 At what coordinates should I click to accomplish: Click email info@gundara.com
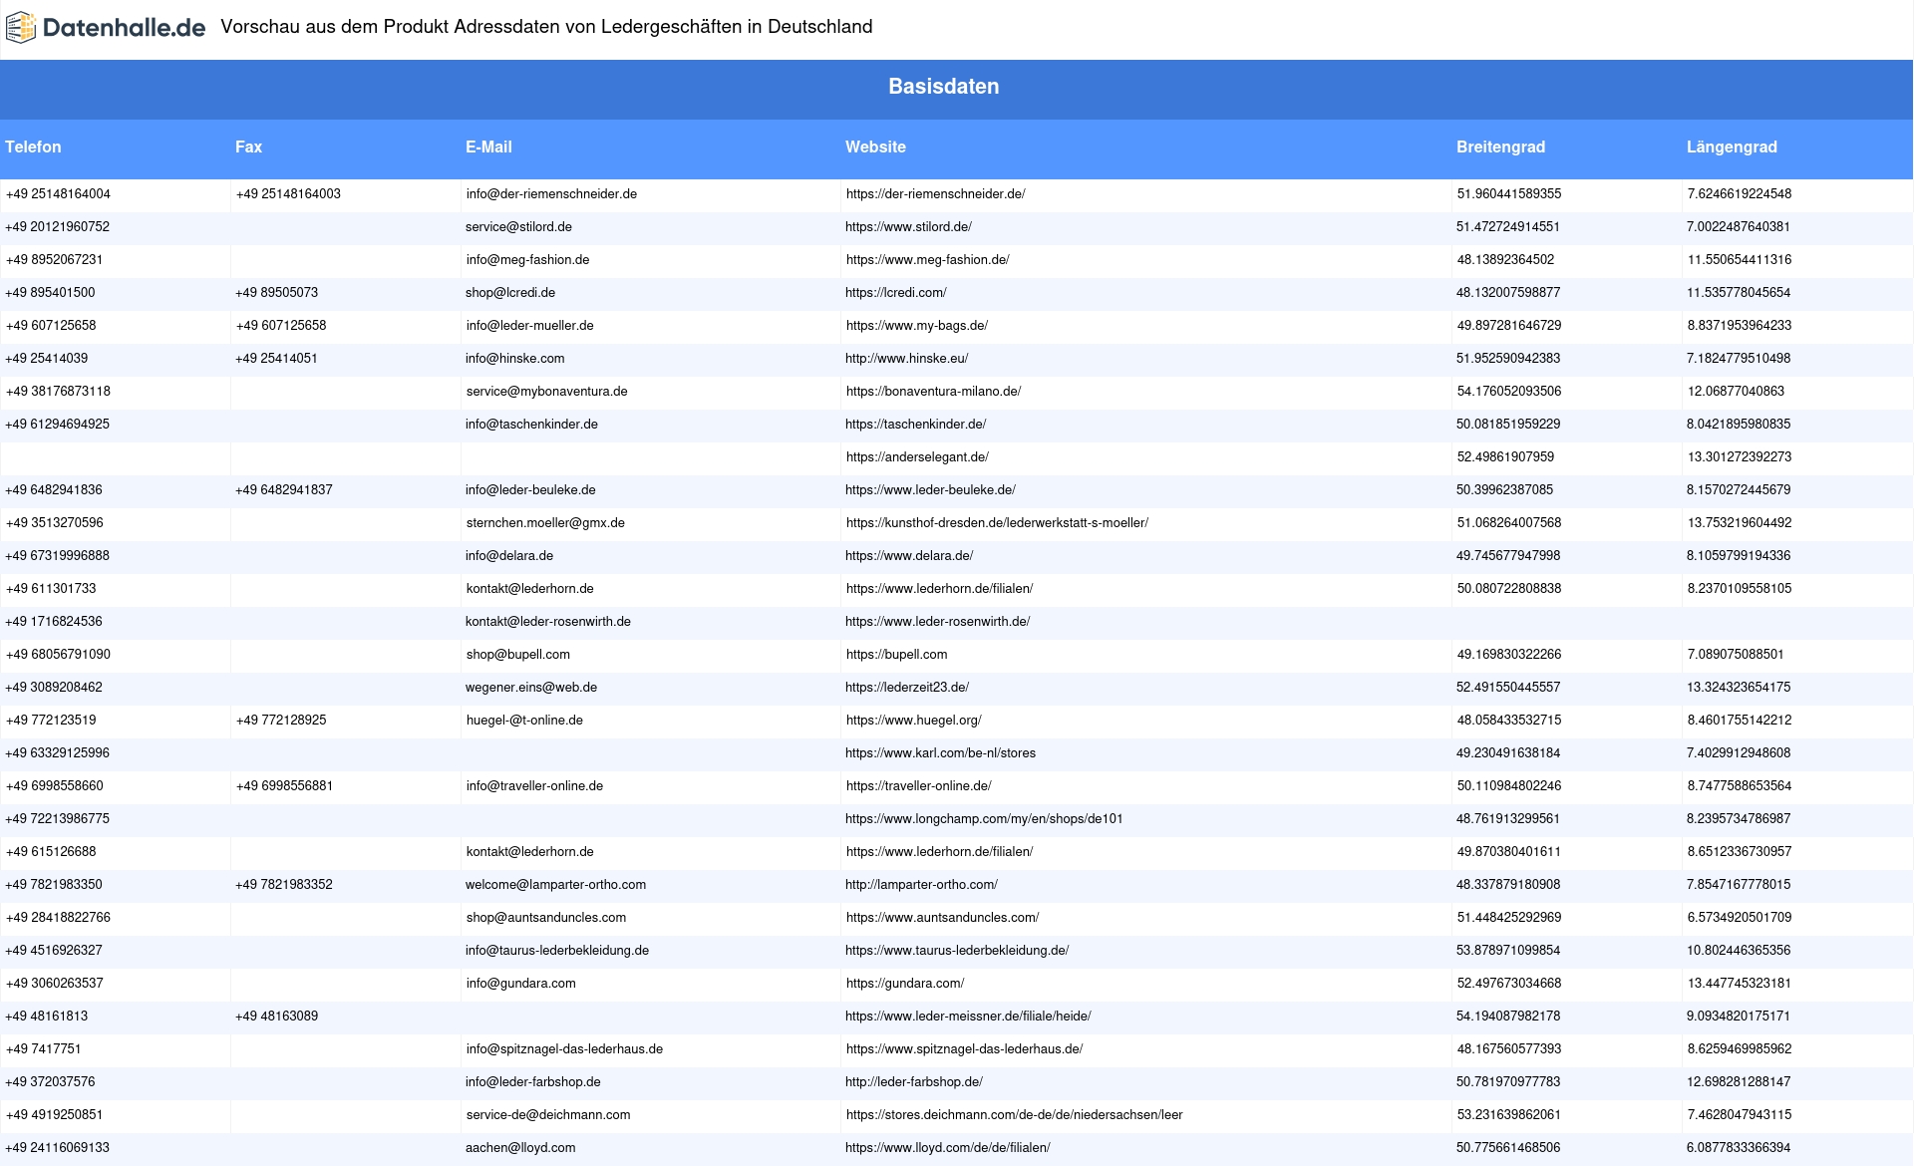520,984
